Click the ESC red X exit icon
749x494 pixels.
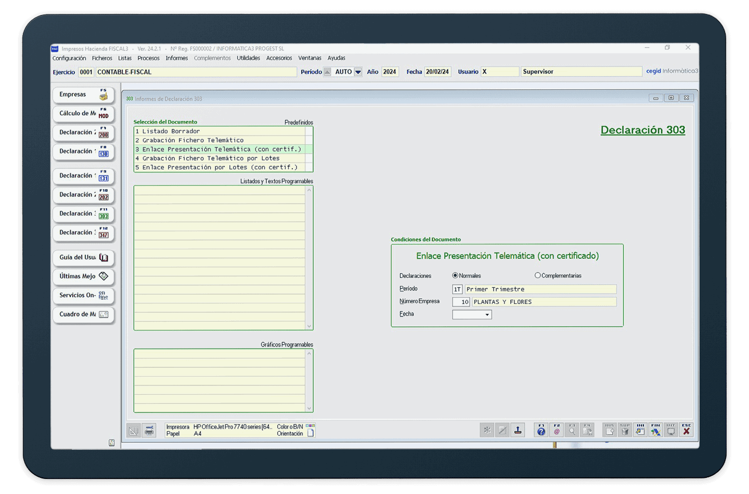click(687, 430)
